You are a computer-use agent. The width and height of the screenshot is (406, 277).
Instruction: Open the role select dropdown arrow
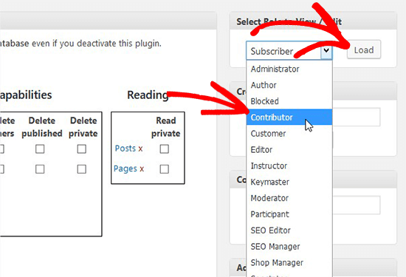326,50
